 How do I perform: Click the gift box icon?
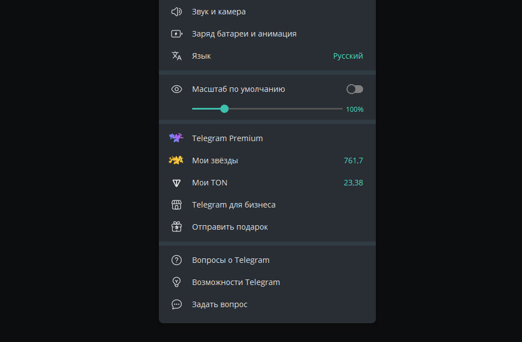point(177,227)
